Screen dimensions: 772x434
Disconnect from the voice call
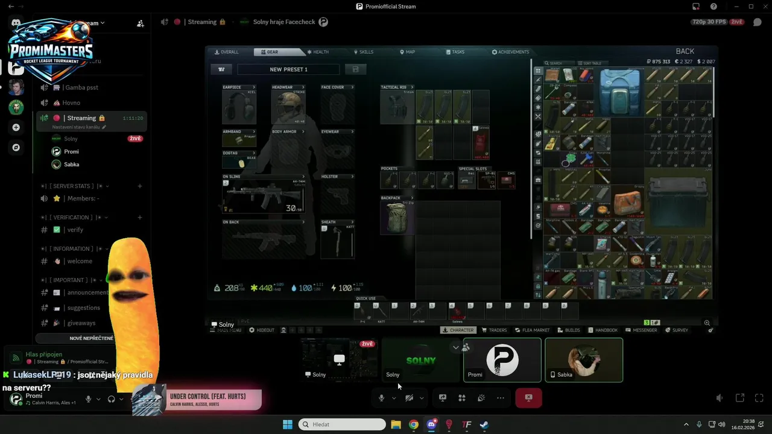coord(528,398)
